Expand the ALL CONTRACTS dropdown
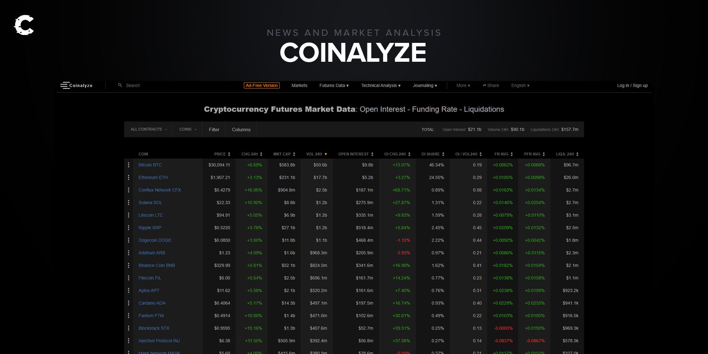708x354 pixels. coord(149,129)
